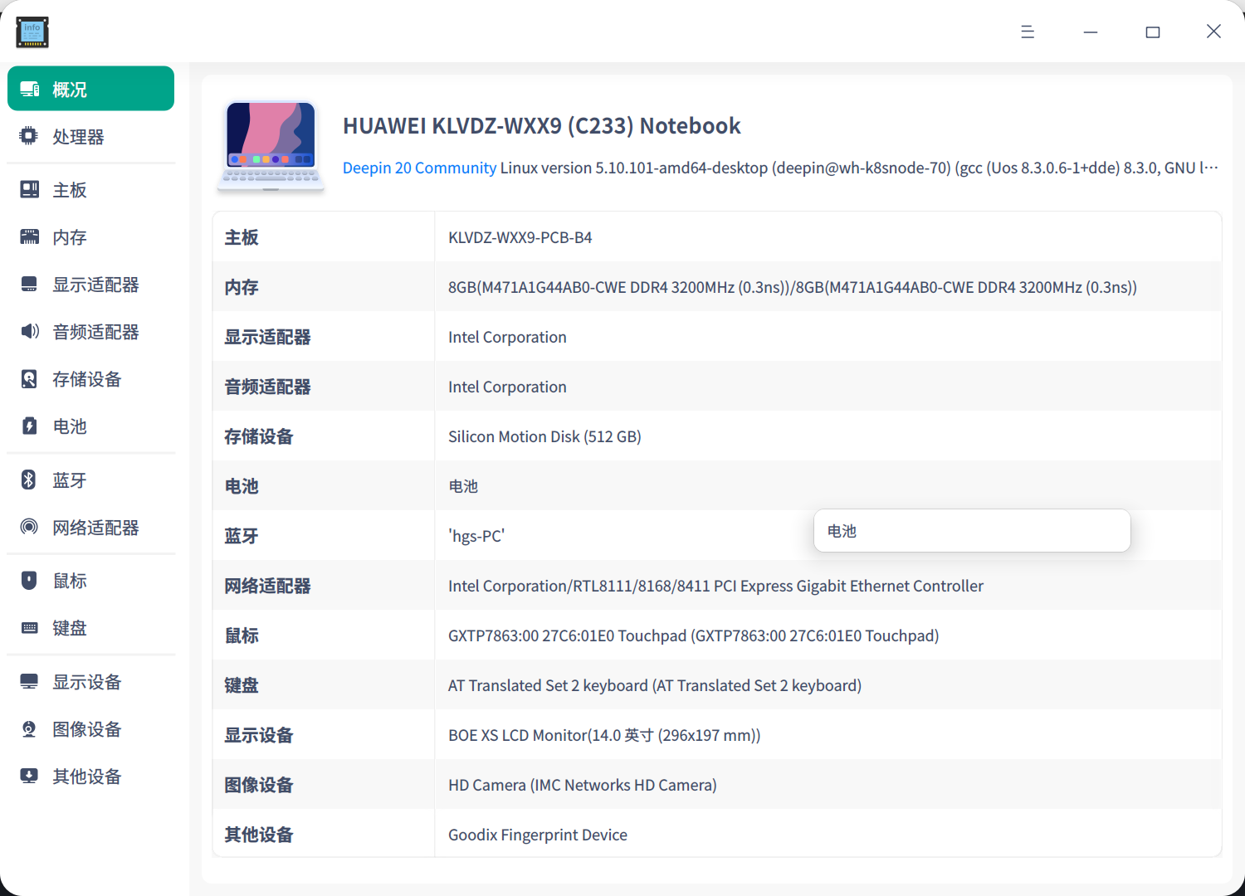Click the laptop illustration thumbnail
Viewport: 1245px width, 896px height.
coord(271,146)
